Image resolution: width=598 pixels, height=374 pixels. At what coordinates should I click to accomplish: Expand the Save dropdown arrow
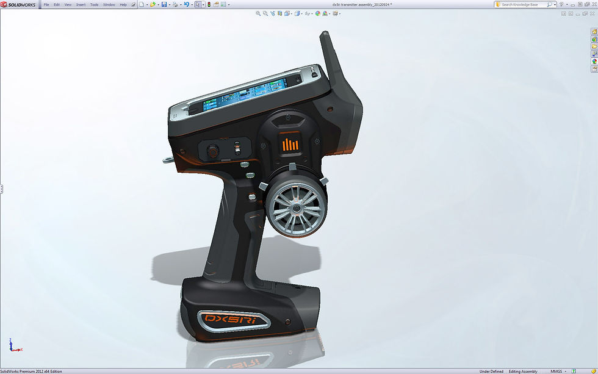pos(170,4)
